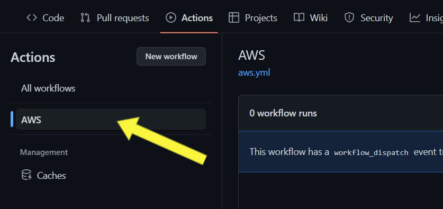Open the Security tab

(368, 18)
